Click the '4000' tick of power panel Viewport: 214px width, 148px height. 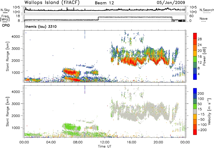(16, 37)
